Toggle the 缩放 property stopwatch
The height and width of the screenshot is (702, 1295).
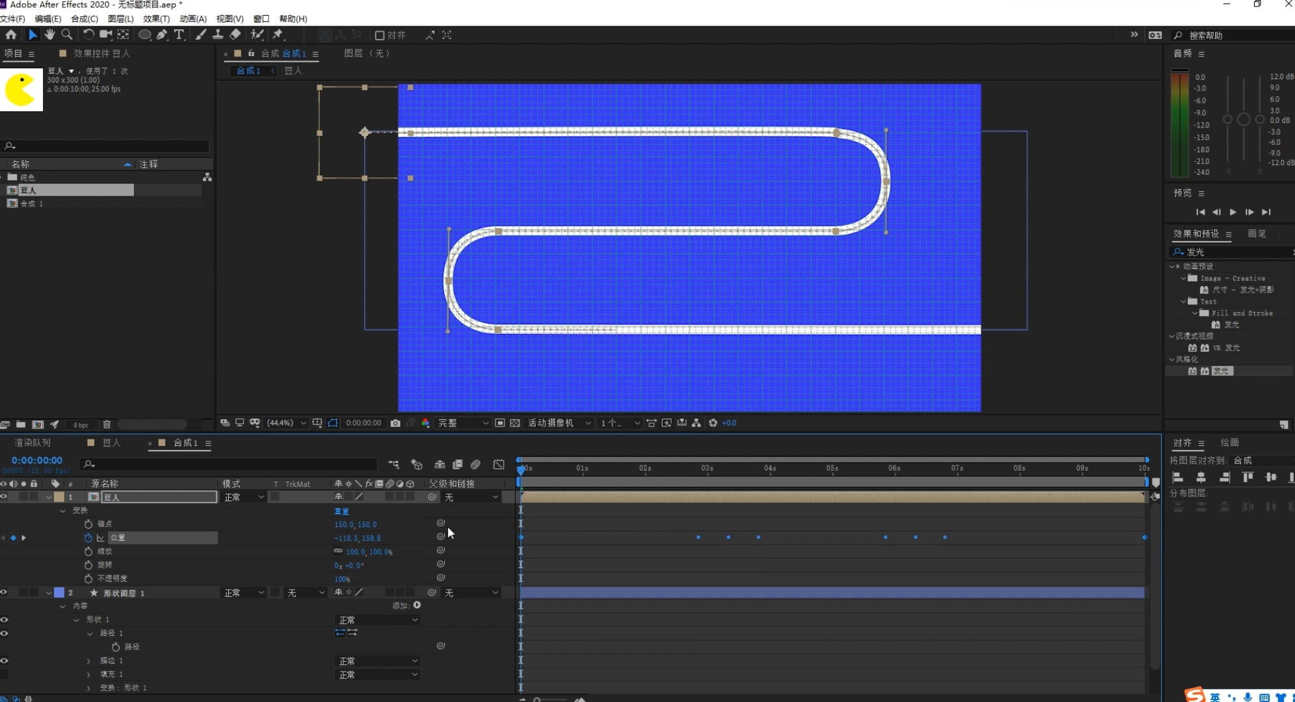(x=88, y=551)
